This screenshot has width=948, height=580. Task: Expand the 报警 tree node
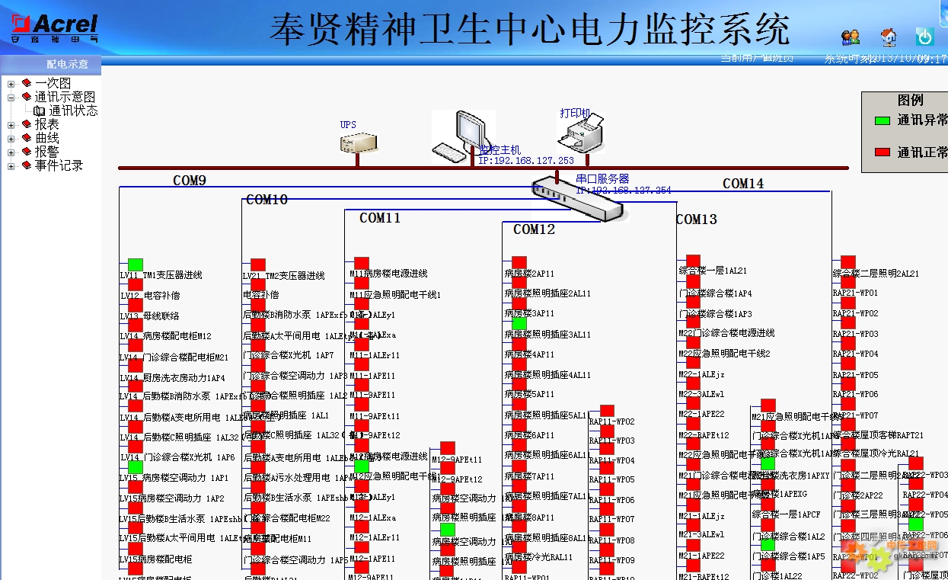(x=11, y=152)
